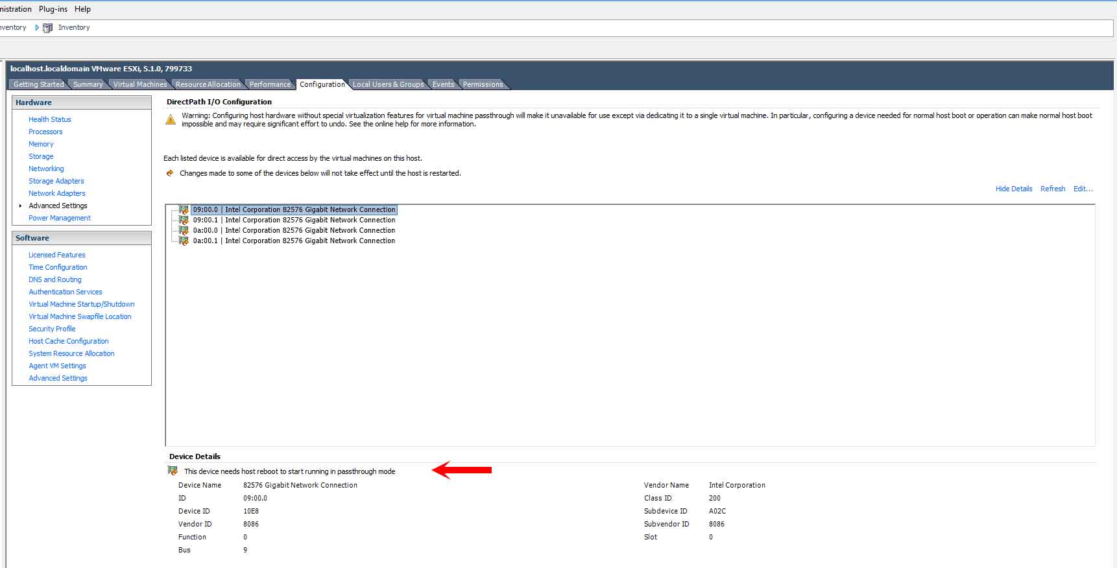Click the Inventory icon in navigation bar

coord(47,28)
